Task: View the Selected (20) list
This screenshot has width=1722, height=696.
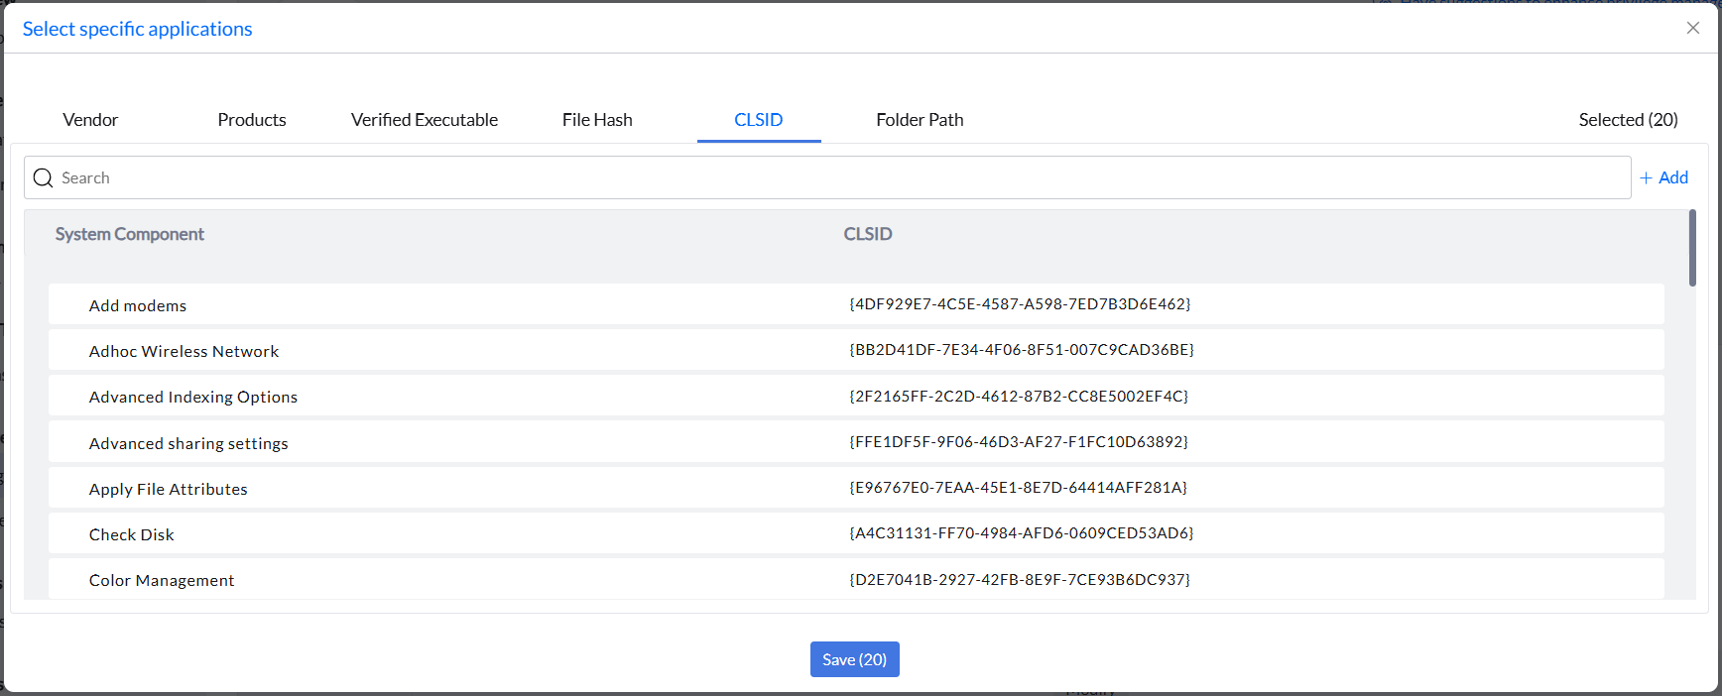Action: (1628, 119)
